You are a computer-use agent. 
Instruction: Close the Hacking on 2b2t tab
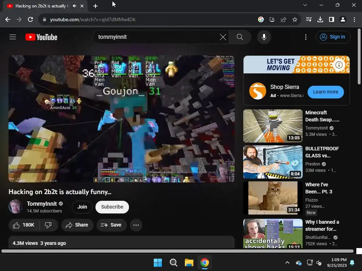(x=82, y=6)
